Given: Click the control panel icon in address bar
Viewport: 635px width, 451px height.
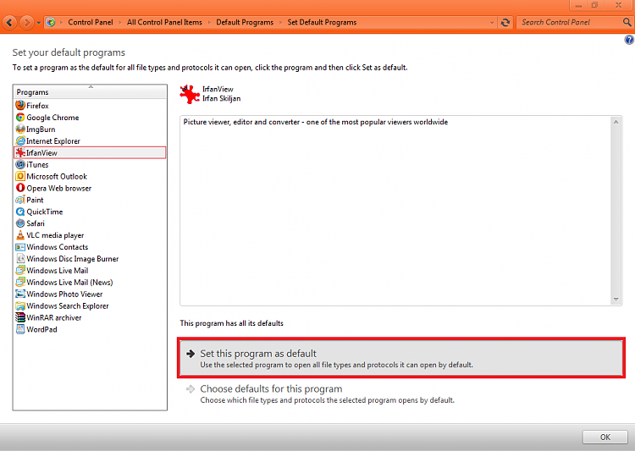Looking at the screenshot, I should pyautogui.click(x=51, y=22).
